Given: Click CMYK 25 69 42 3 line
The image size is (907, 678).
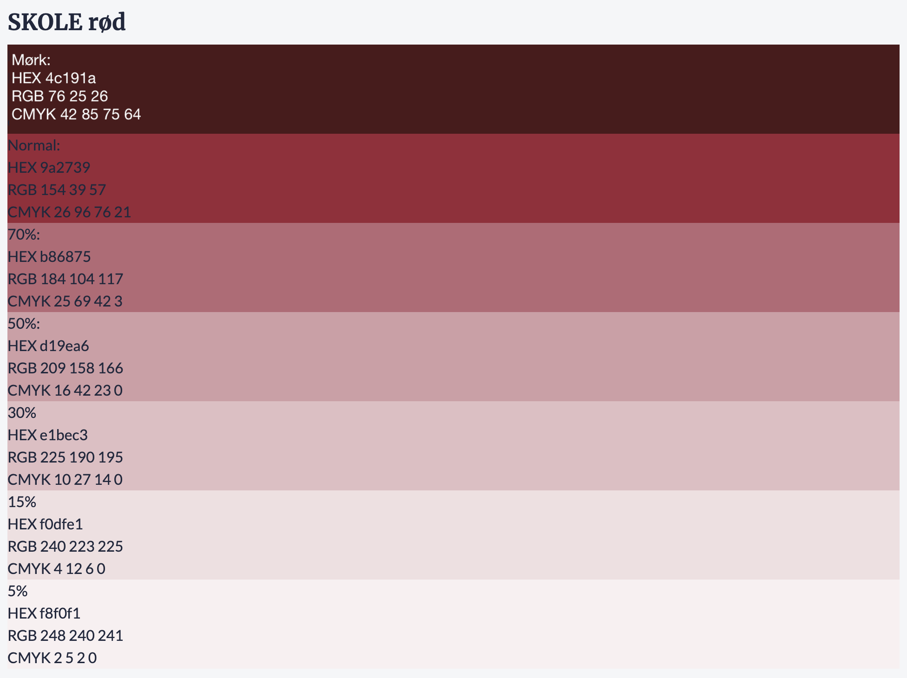Looking at the screenshot, I should click(x=65, y=301).
